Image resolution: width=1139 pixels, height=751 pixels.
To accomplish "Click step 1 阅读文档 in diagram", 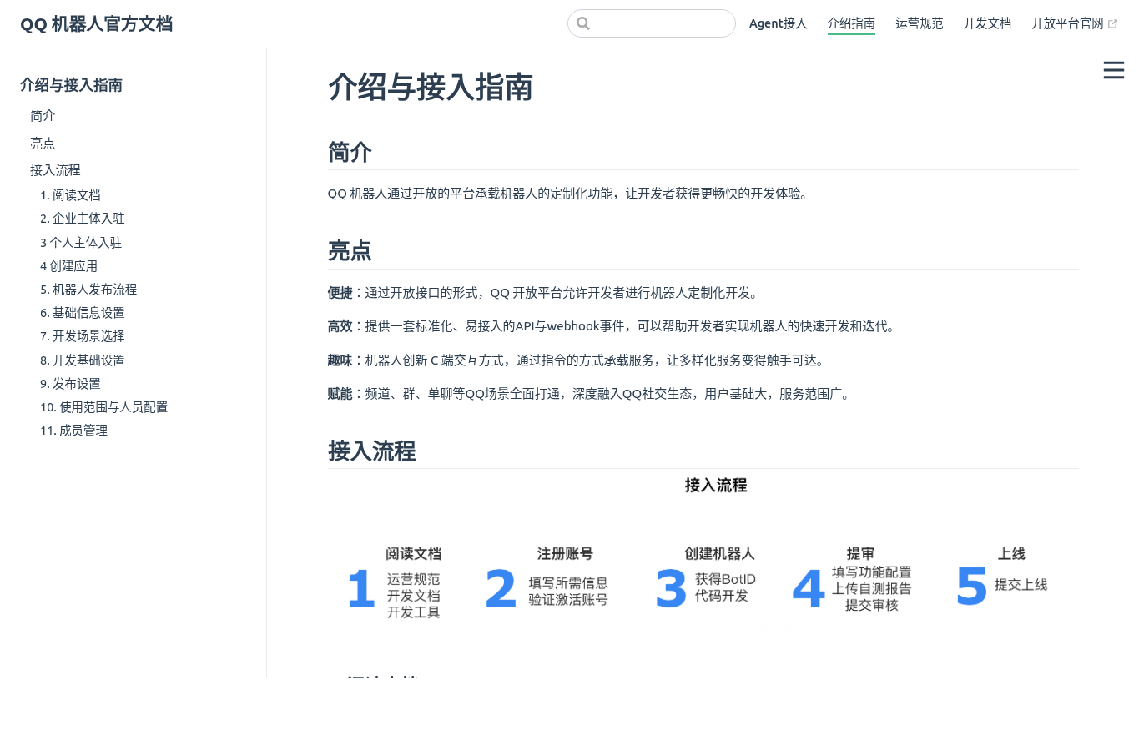I will [x=413, y=554].
